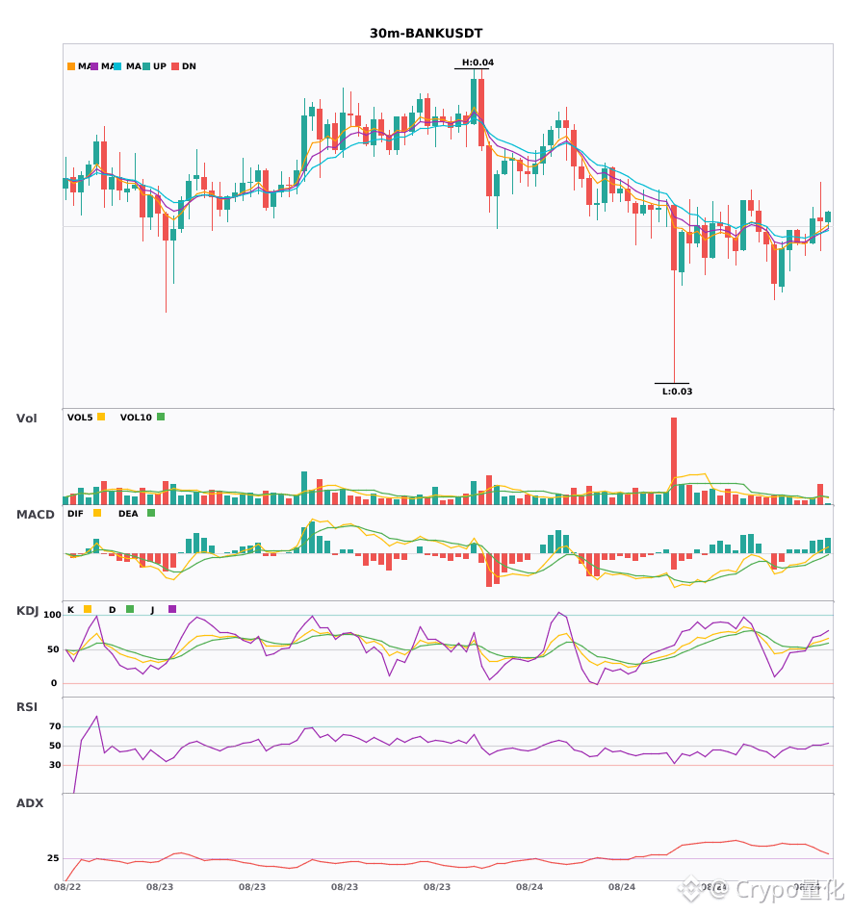Screen dimensions: 852x914
Task: Click the 30 level on RSI axis
Action: click(55, 765)
